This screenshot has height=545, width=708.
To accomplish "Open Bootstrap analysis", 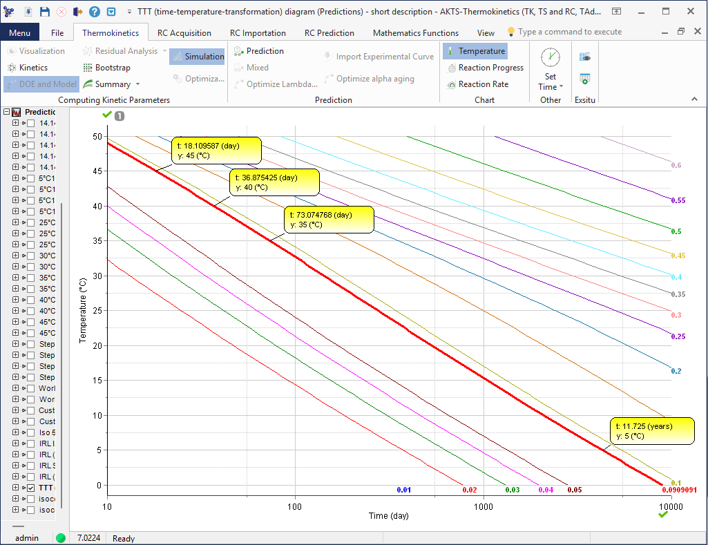I will click(106, 67).
